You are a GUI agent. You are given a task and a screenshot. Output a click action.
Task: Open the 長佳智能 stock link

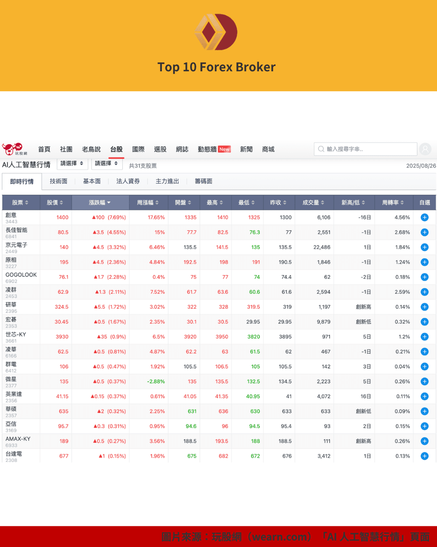tap(17, 230)
